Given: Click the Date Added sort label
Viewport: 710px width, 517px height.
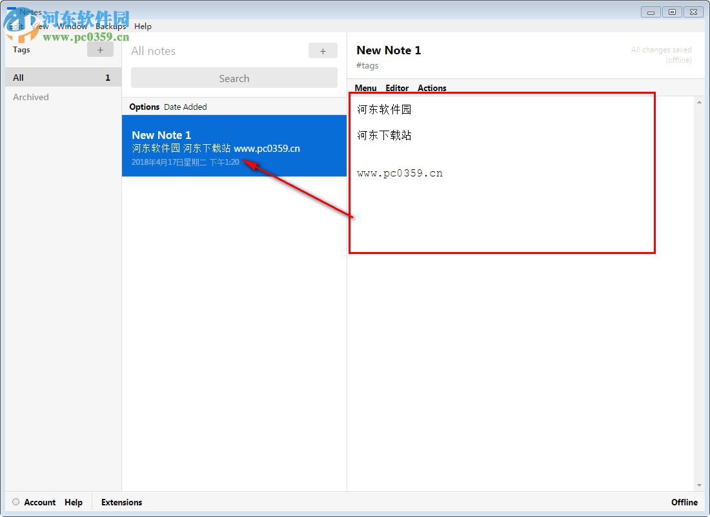Looking at the screenshot, I should click(x=185, y=107).
